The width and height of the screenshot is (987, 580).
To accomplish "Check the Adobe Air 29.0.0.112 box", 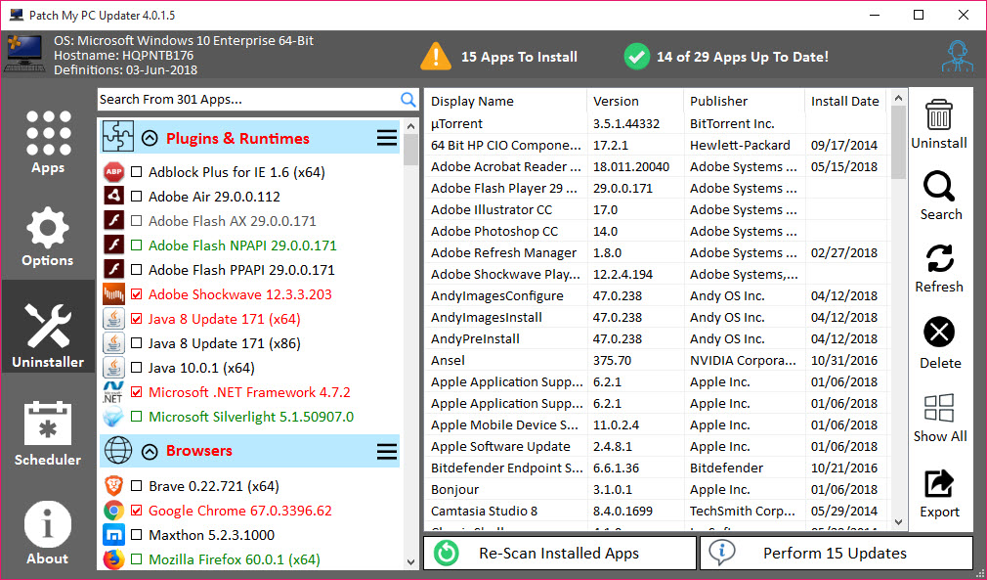I will tap(136, 197).
